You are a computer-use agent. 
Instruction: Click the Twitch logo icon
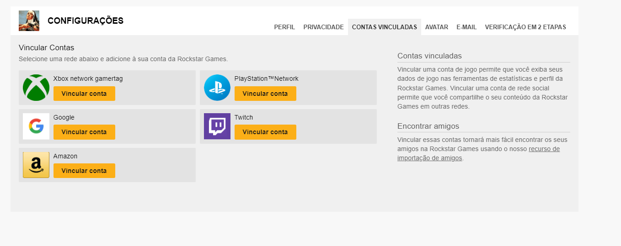coord(217,126)
